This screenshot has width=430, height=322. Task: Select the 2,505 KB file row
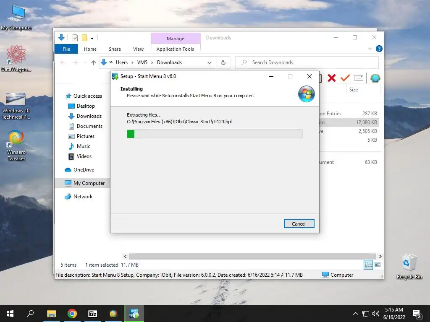(349, 131)
